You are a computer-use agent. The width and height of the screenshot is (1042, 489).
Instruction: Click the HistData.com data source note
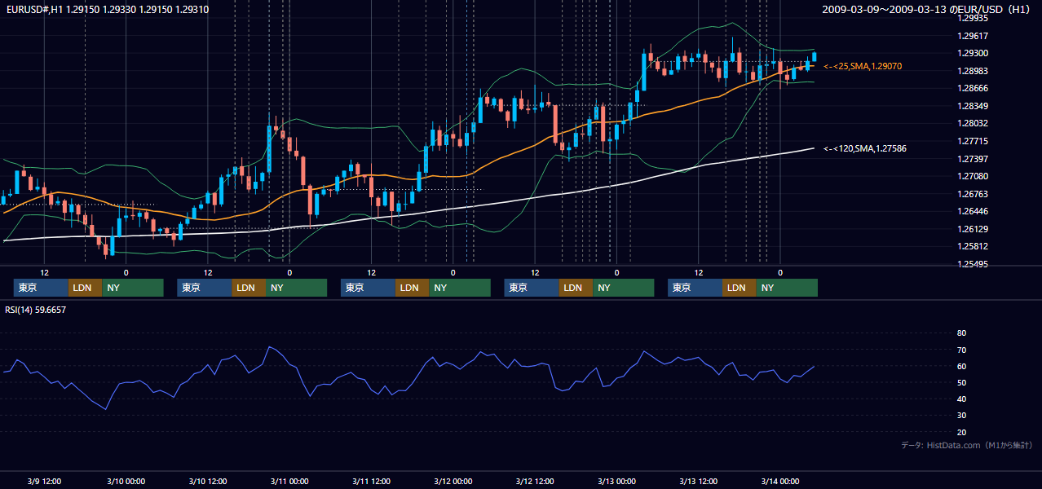(x=967, y=445)
